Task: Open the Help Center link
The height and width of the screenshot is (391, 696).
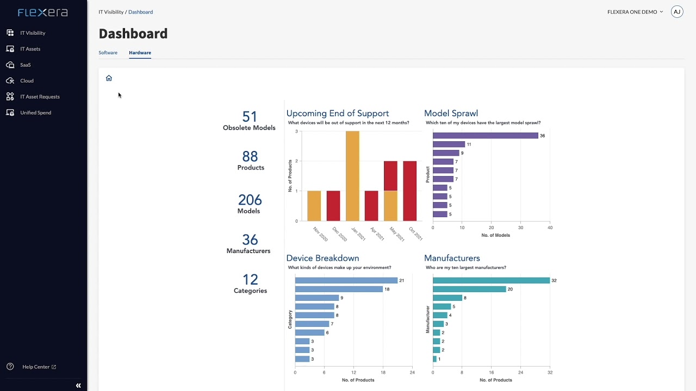Action: (x=39, y=367)
